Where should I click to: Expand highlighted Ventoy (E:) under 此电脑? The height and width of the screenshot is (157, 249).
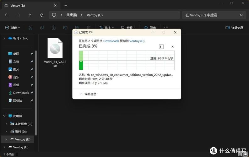tap(6, 139)
